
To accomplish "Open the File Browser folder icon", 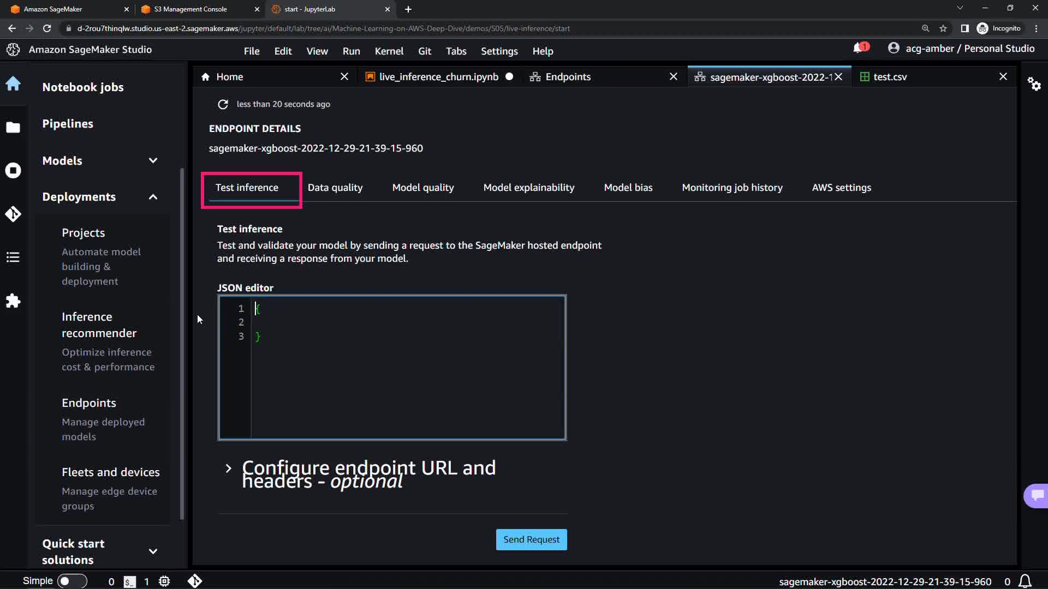I will pos(13,128).
